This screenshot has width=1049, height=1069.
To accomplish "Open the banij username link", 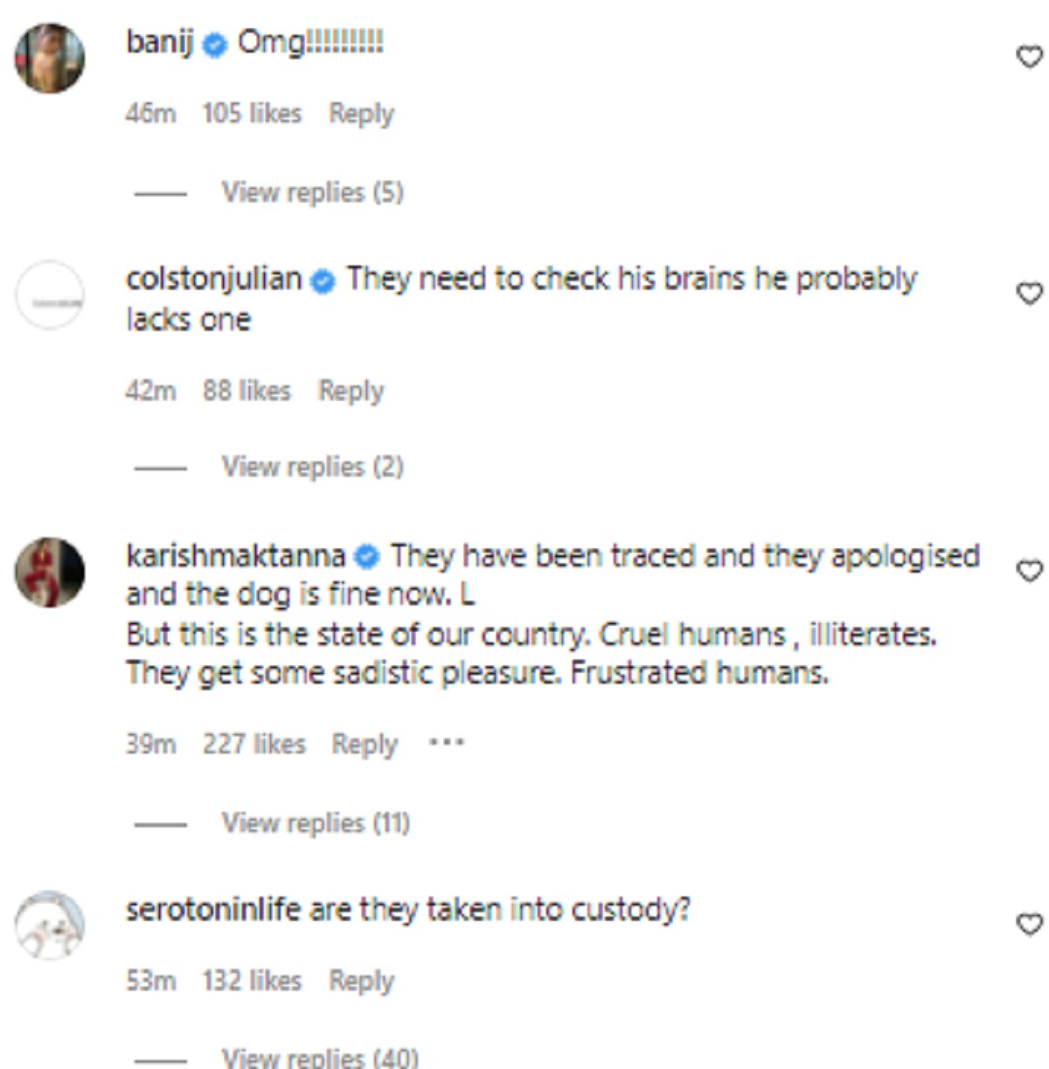I will click(159, 42).
